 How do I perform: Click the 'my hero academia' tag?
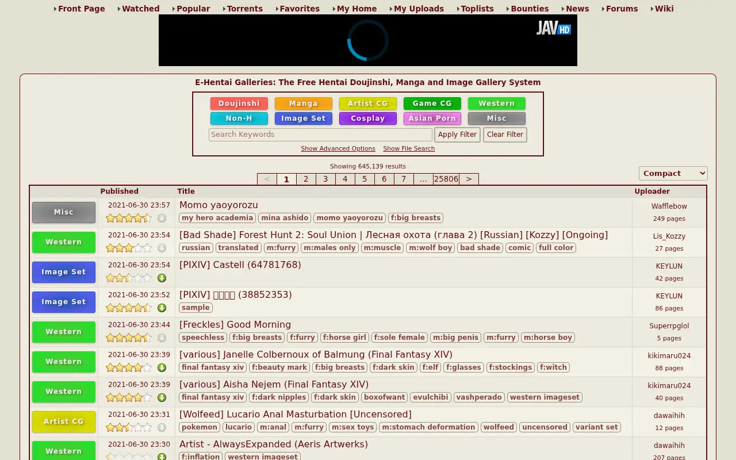[217, 218]
